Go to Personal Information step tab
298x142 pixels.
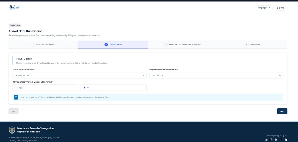tap(44, 45)
